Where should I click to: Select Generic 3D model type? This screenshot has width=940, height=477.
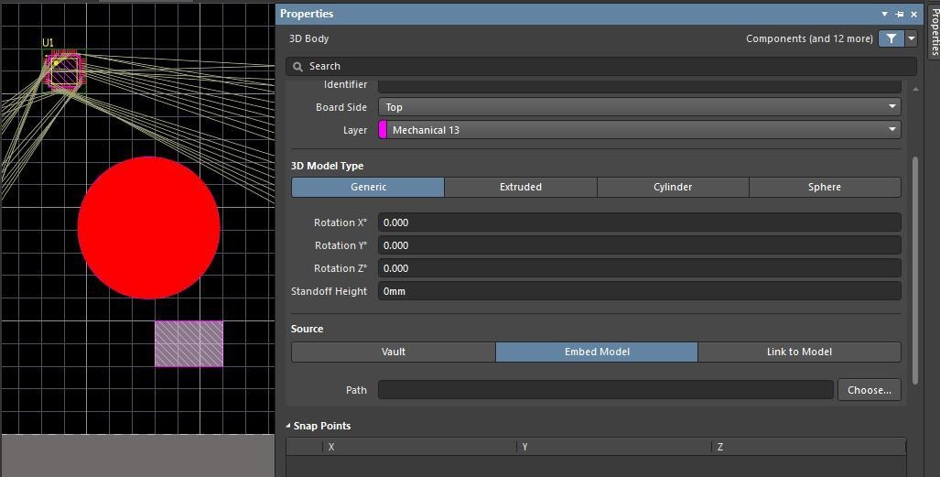368,187
